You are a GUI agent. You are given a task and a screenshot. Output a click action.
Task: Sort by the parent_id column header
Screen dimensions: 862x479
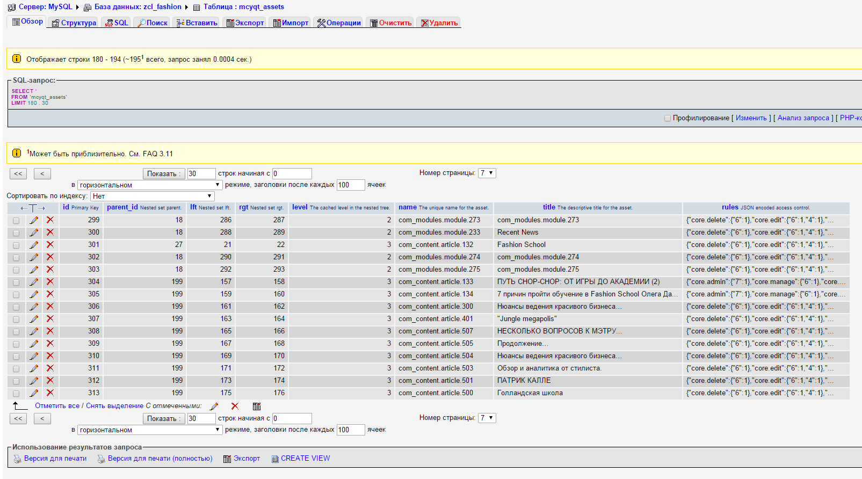tap(122, 207)
